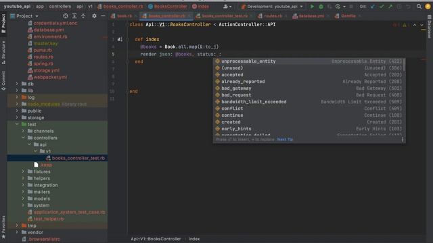Expand the public folder
The height and width of the screenshot is (243, 433).
(x=17, y=111)
